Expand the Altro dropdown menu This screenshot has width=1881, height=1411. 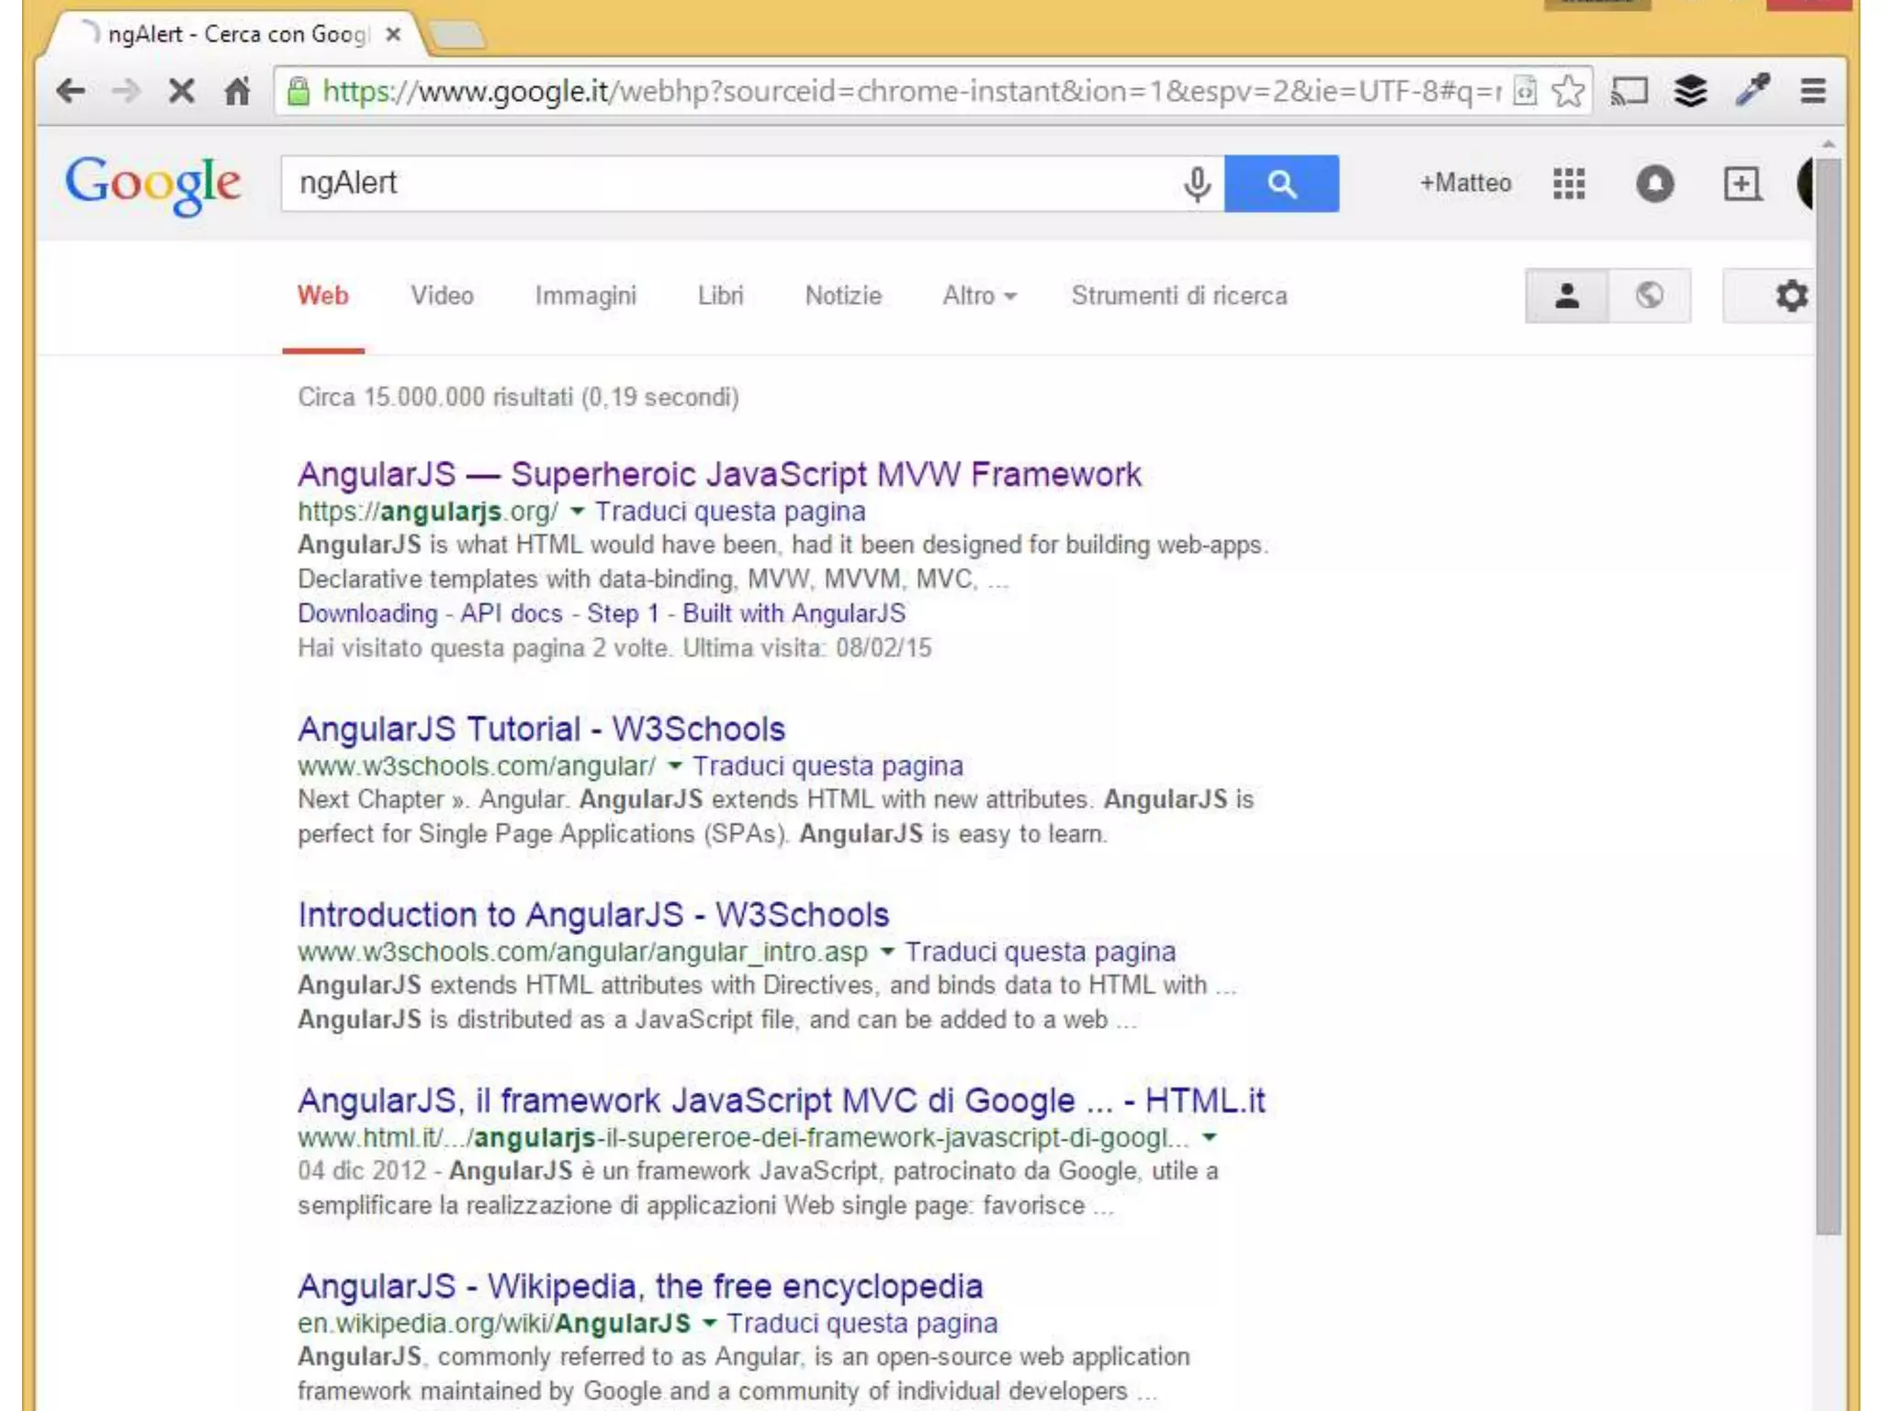(979, 296)
